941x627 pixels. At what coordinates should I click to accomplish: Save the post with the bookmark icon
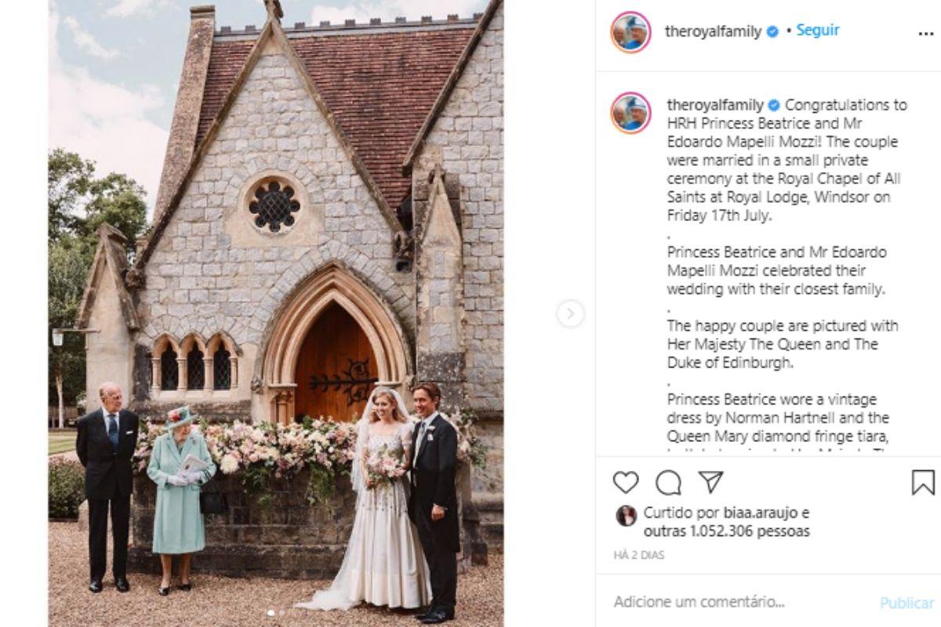(923, 482)
